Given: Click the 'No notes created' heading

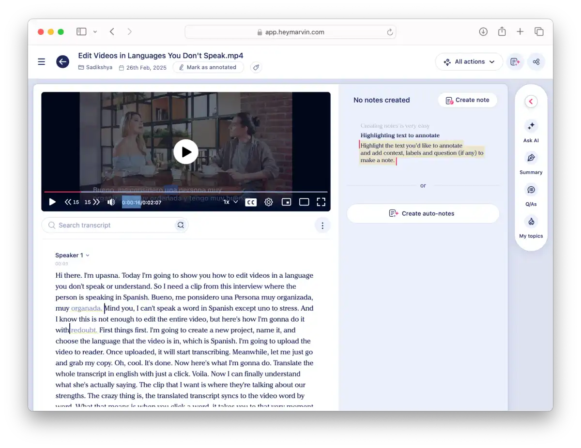Looking at the screenshot, I should click(x=382, y=100).
